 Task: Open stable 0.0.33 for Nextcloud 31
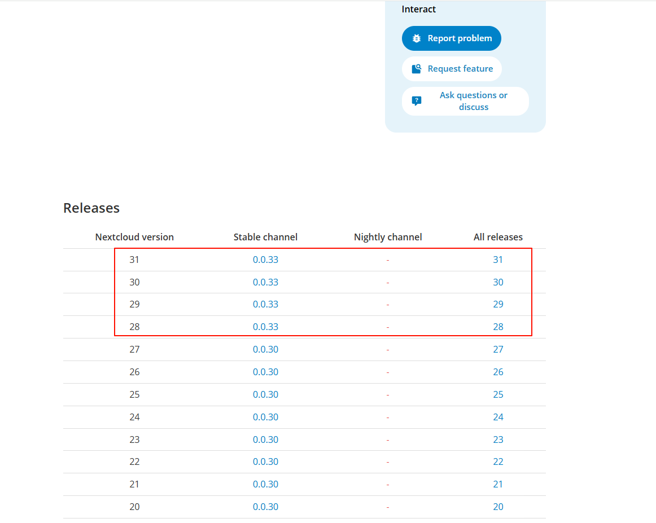[x=265, y=260]
